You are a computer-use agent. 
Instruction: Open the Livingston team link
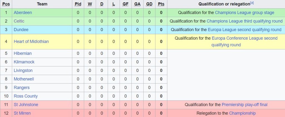click(23, 70)
